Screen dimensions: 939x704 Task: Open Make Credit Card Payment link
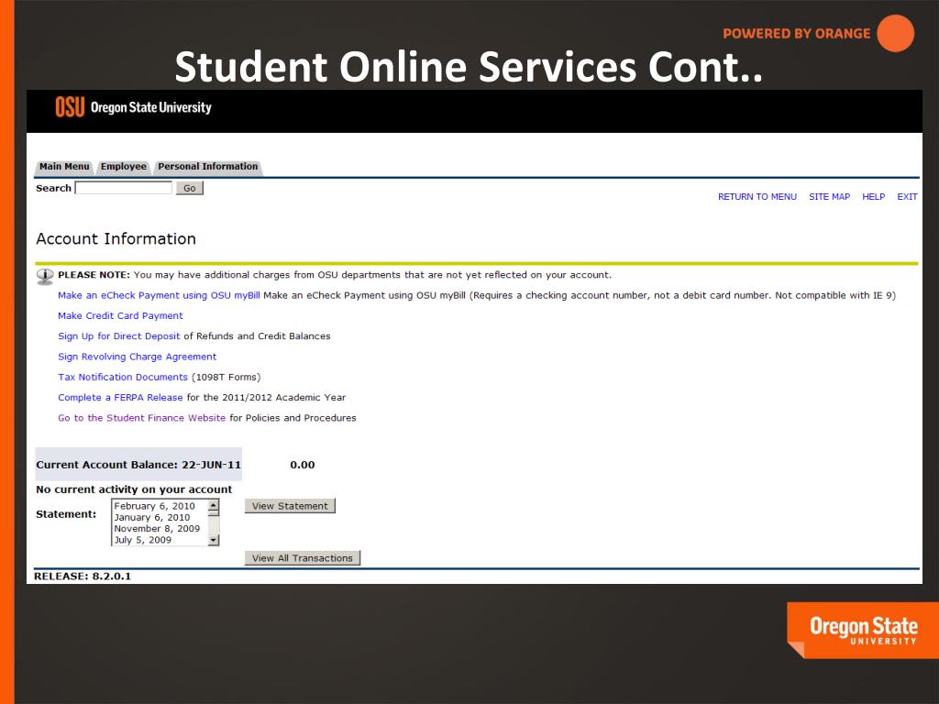click(x=120, y=315)
